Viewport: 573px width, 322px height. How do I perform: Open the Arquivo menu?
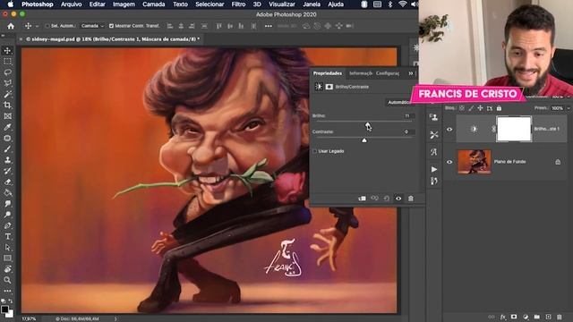(72, 4)
